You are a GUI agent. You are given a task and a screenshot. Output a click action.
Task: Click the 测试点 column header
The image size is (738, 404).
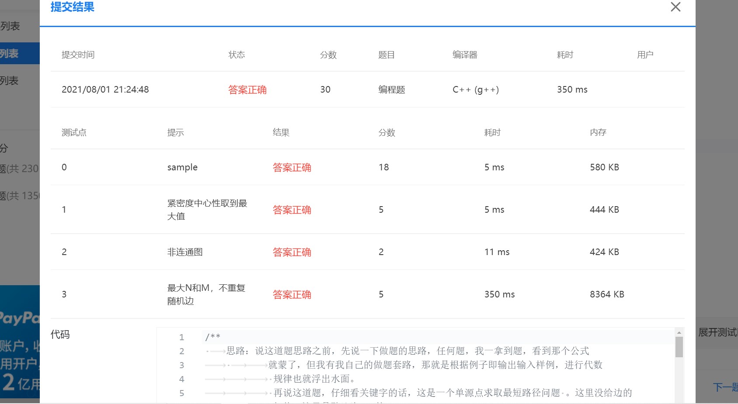click(74, 132)
